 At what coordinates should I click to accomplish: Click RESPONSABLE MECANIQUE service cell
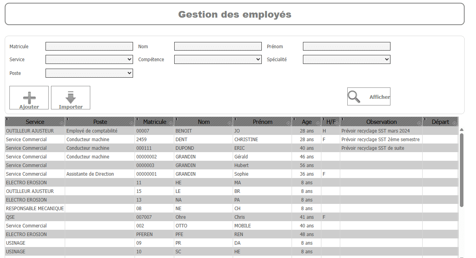point(35,209)
